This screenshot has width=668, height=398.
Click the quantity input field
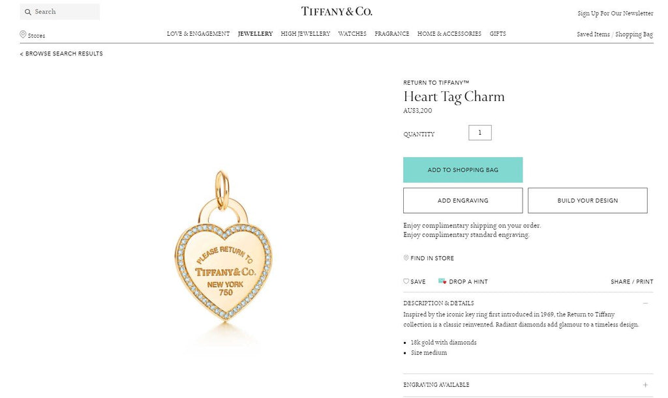tap(479, 133)
